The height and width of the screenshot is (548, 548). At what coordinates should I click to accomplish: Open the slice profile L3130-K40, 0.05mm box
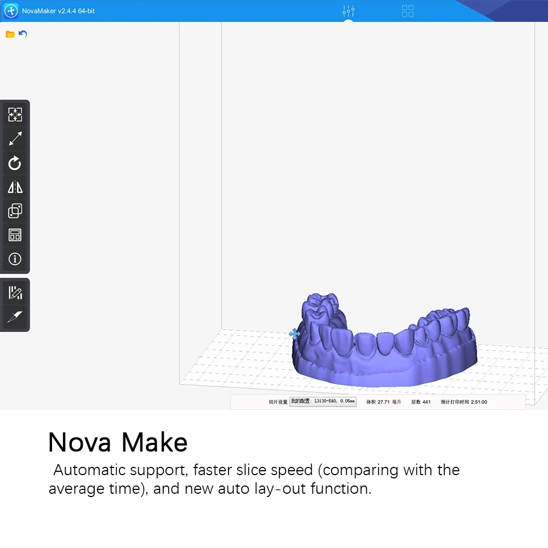[x=323, y=402]
